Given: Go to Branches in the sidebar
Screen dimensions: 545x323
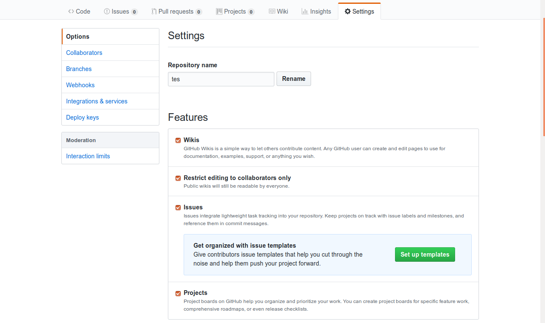Looking at the screenshot, I should 79,69.
